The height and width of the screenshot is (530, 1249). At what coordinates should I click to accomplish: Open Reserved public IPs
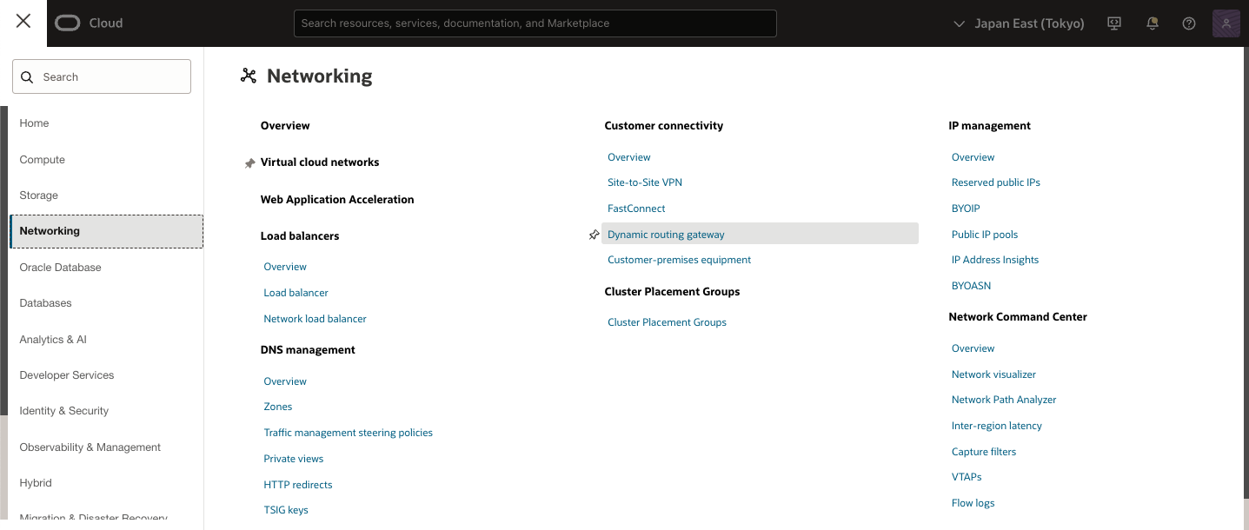(x=996, y=182)
